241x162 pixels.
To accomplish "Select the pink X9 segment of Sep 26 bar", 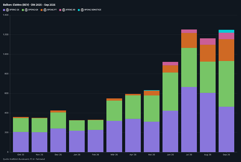I will pyautogui.click(x=226, y=36).
